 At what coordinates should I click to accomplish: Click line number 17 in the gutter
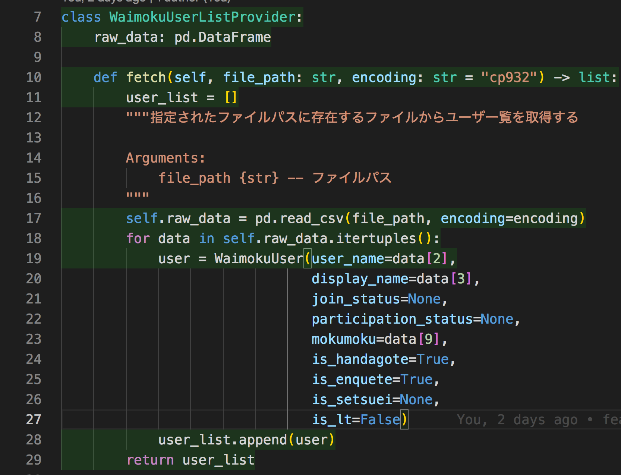[x=34, y=218]
